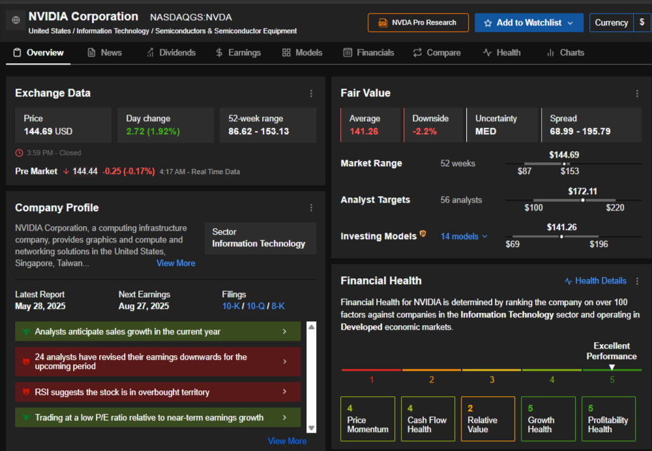Select the Profitability Health card
Screen dimensions: 652x451
[x=608, y=418]
